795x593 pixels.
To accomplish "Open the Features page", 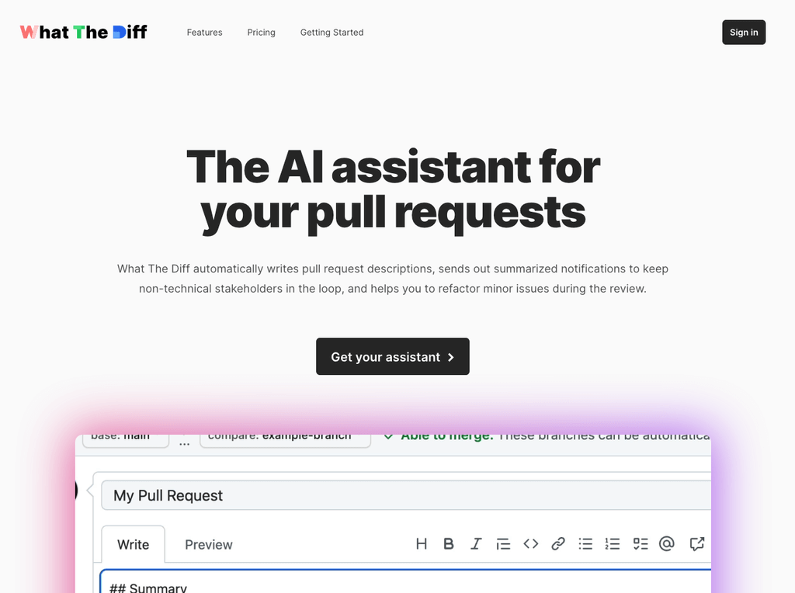I will [204, 33].
